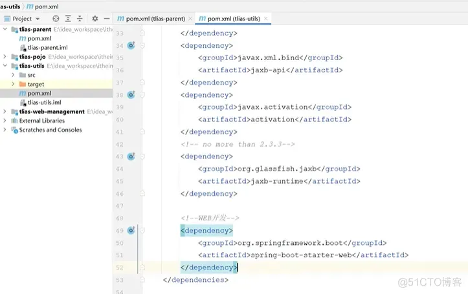Expand Scratches and Consoles node
This screenshot has height=294, width=468.
tap(5, 130)
